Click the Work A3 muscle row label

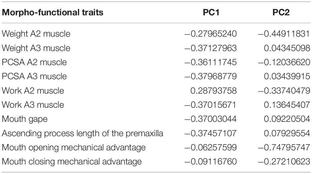point(33,105)
